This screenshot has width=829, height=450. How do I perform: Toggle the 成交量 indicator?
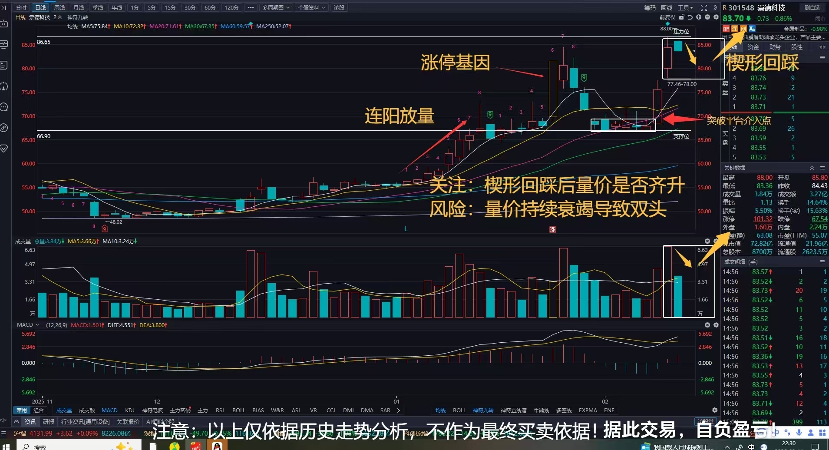(x=64, y=410)
